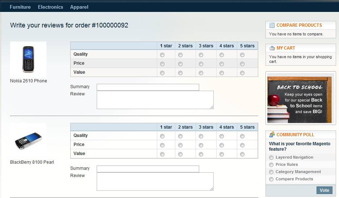The image size is (339, 198).
Task: Click the Nokia table '5 stars' header
Action: click(x=247, y=46)
